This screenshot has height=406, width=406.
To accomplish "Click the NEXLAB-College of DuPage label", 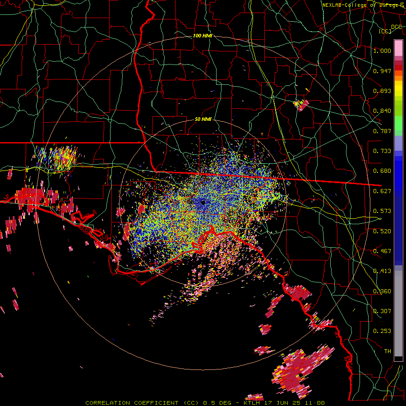I will click(x=363, y=5).
